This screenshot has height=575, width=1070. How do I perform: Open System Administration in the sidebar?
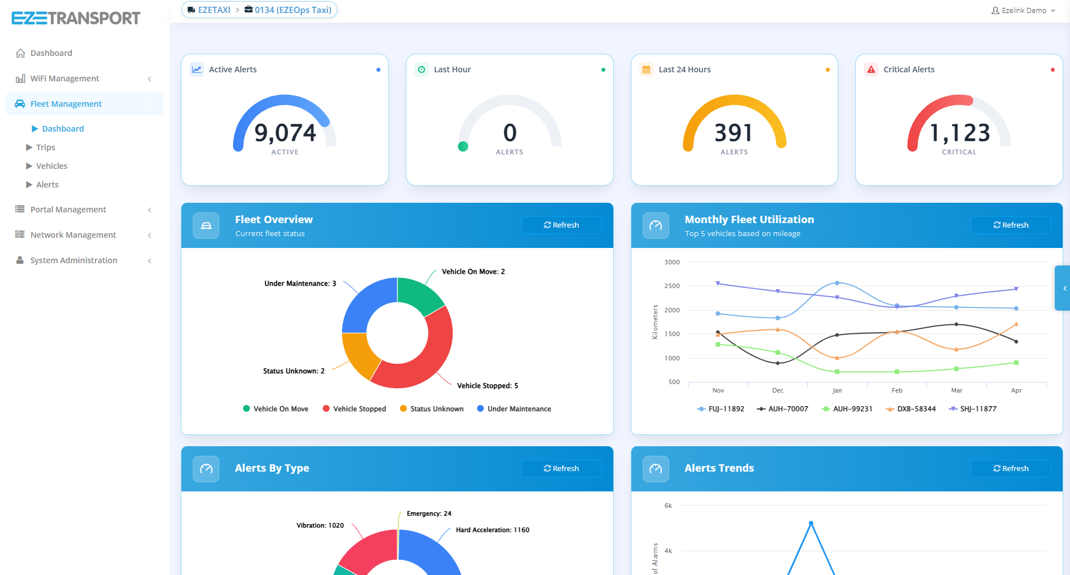point(85,260)
